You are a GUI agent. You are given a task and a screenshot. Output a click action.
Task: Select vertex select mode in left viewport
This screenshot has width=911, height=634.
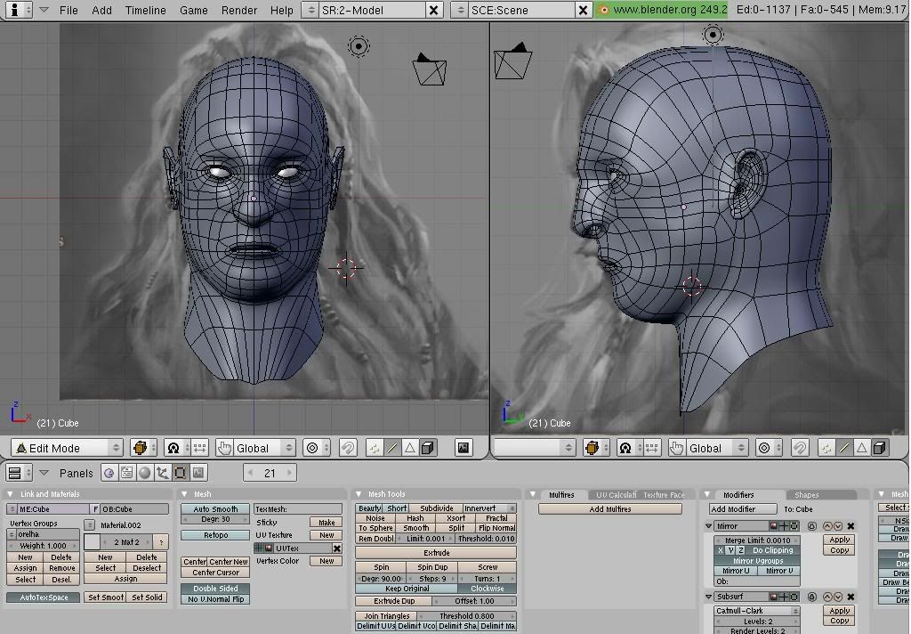point(375,448)
